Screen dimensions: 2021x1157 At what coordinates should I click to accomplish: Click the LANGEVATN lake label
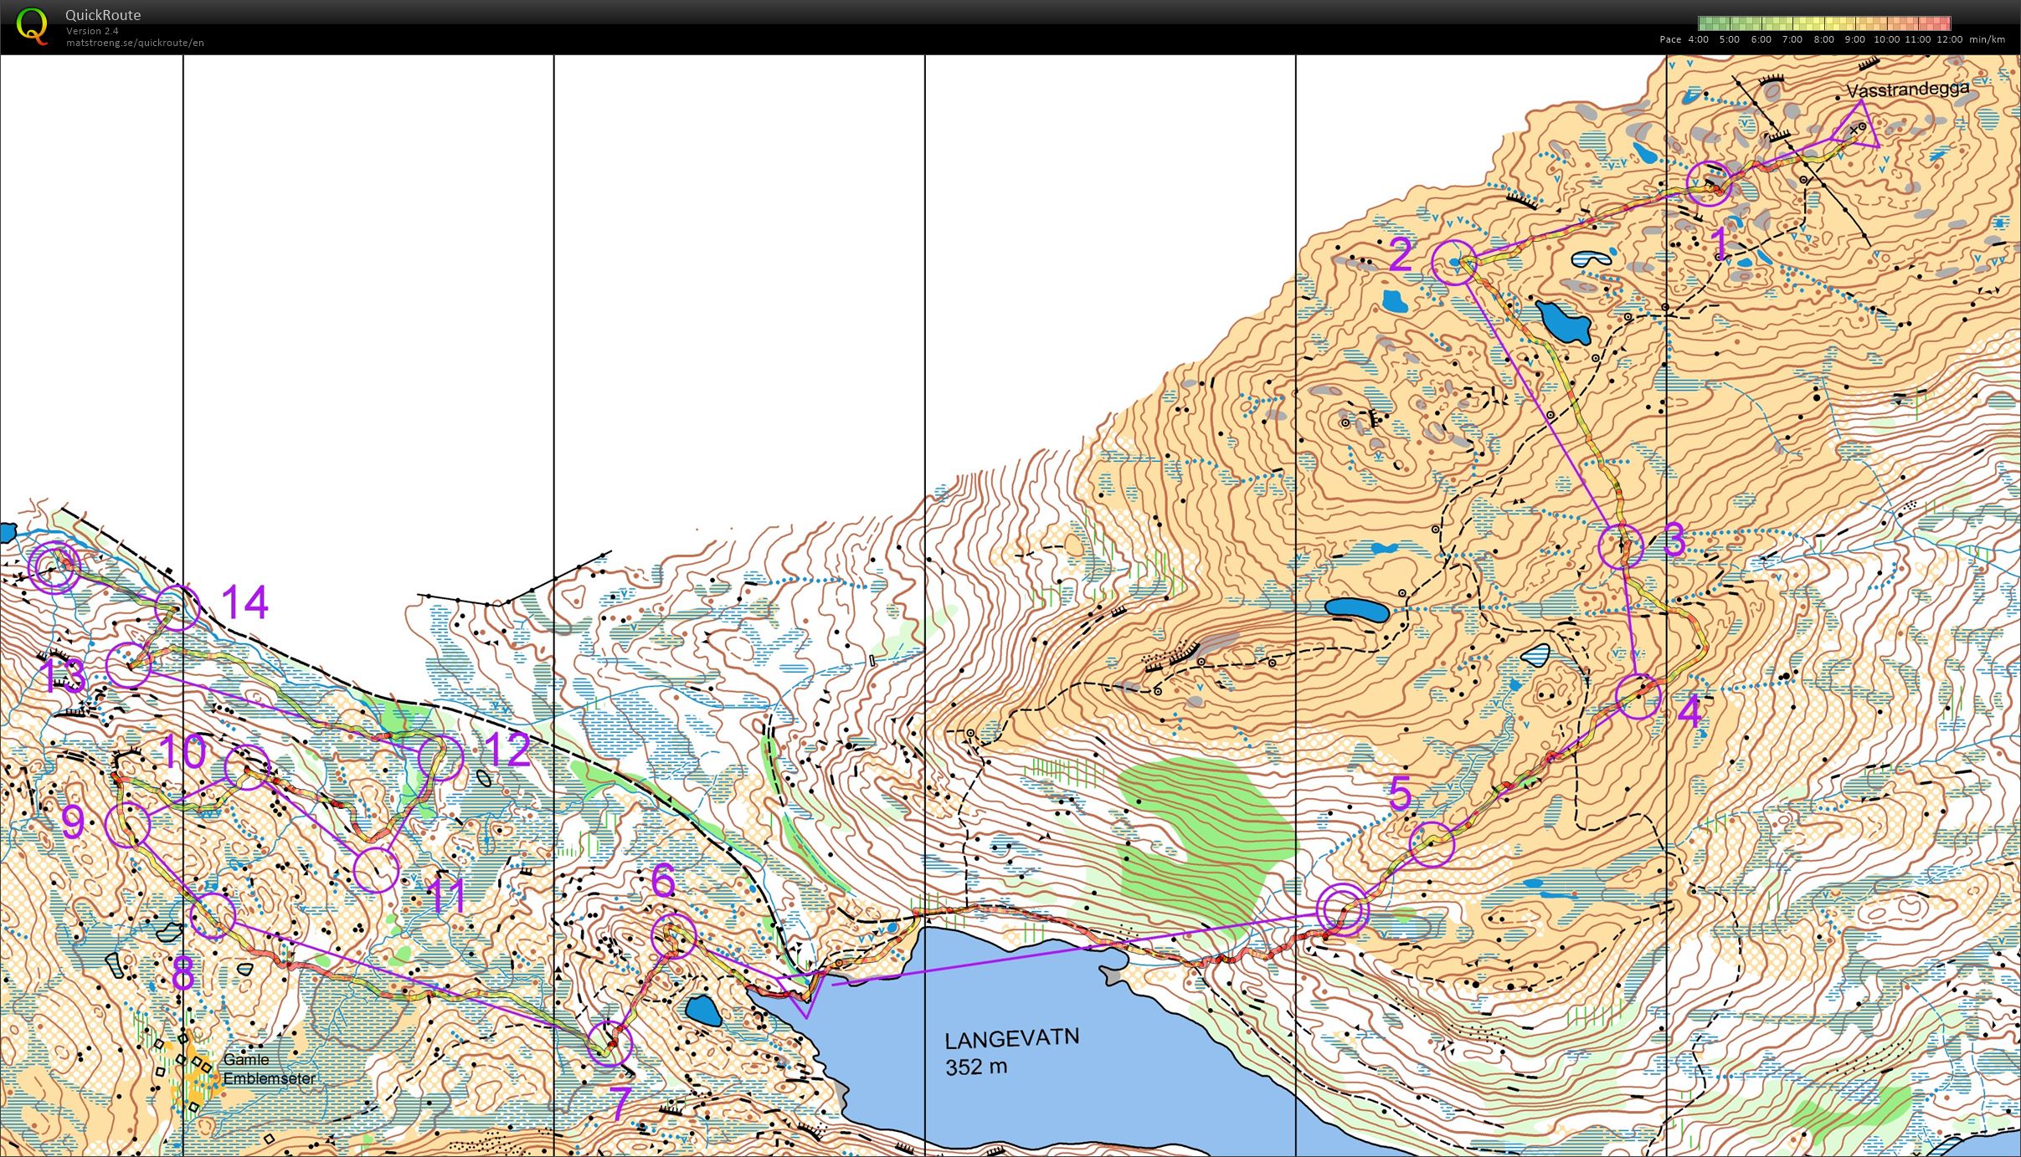click(1012, 1040)
